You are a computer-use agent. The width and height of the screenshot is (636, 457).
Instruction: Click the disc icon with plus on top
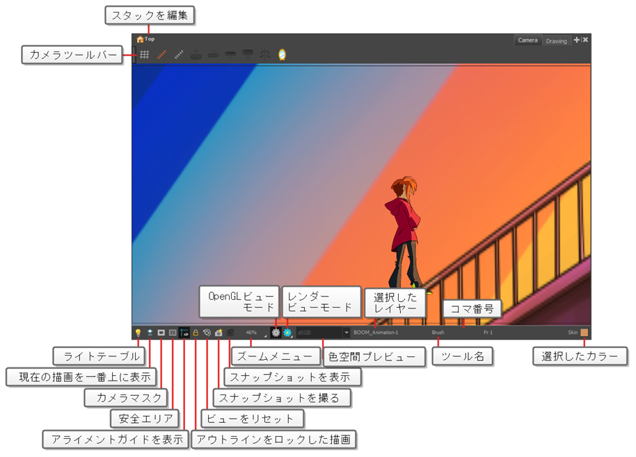tap(196, 55)
